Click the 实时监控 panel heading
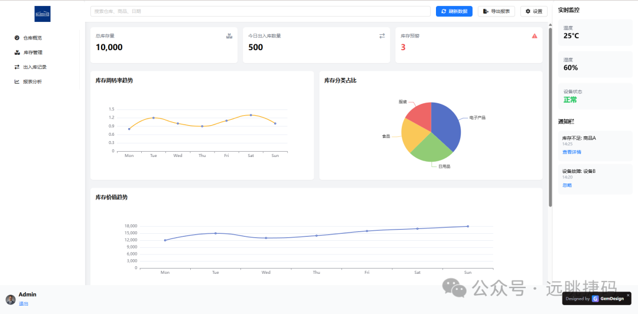 569,10
